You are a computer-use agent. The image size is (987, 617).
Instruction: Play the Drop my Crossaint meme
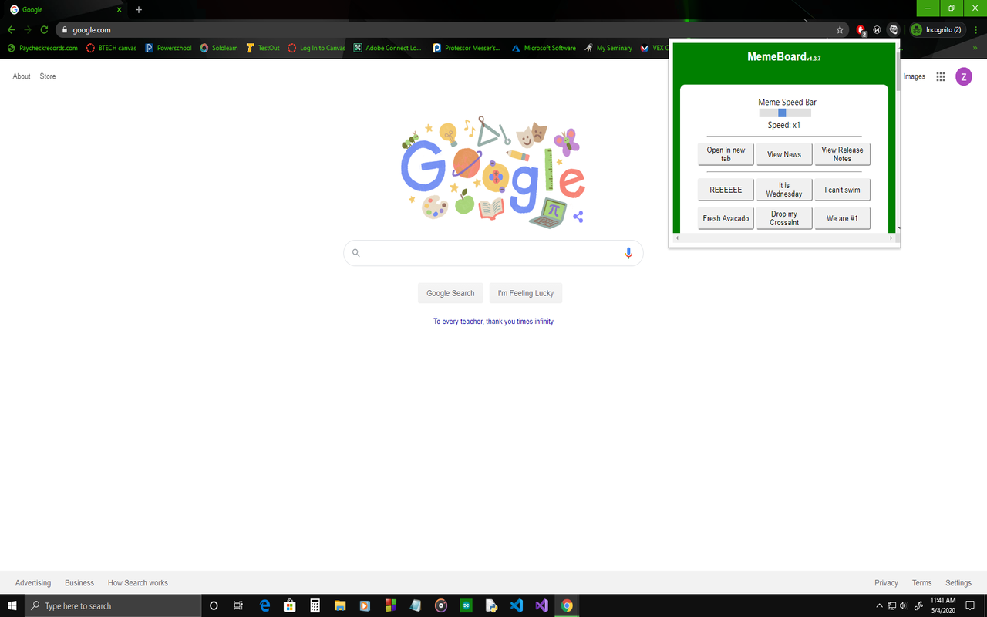(784, 218)
